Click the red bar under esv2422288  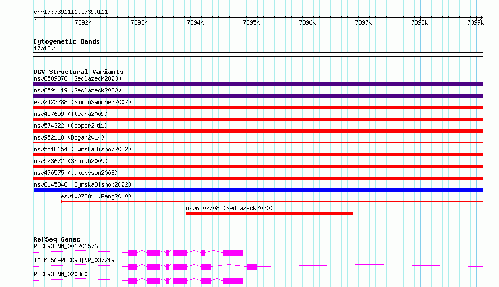(258, 108)
